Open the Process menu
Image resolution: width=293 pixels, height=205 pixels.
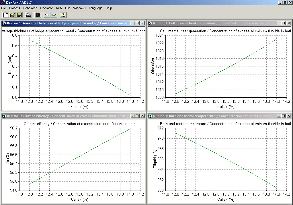tap(15, 8)
